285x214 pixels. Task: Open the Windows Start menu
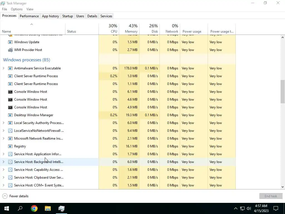[7, 208]
